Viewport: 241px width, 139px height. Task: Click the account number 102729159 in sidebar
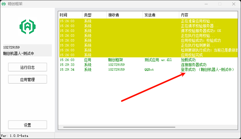click(12, 47)
